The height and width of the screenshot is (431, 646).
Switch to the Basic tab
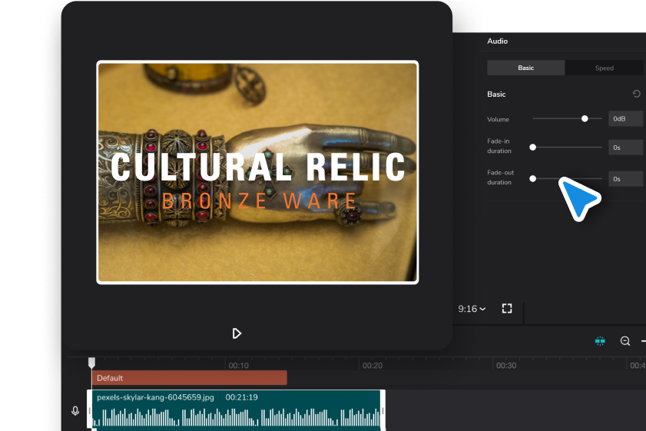pos(526,68)
